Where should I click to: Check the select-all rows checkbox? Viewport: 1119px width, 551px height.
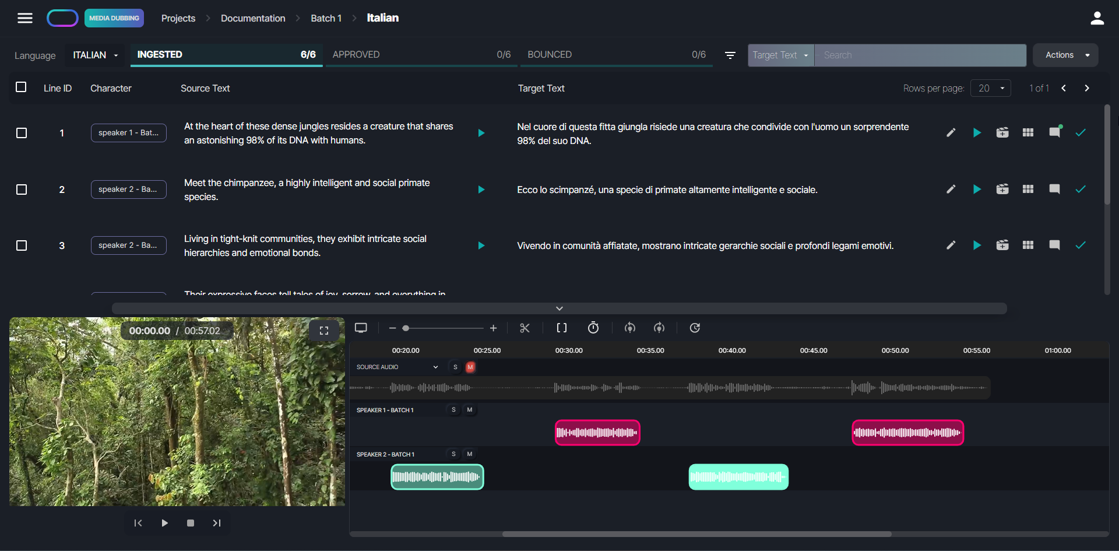click(x=22, y=87)
